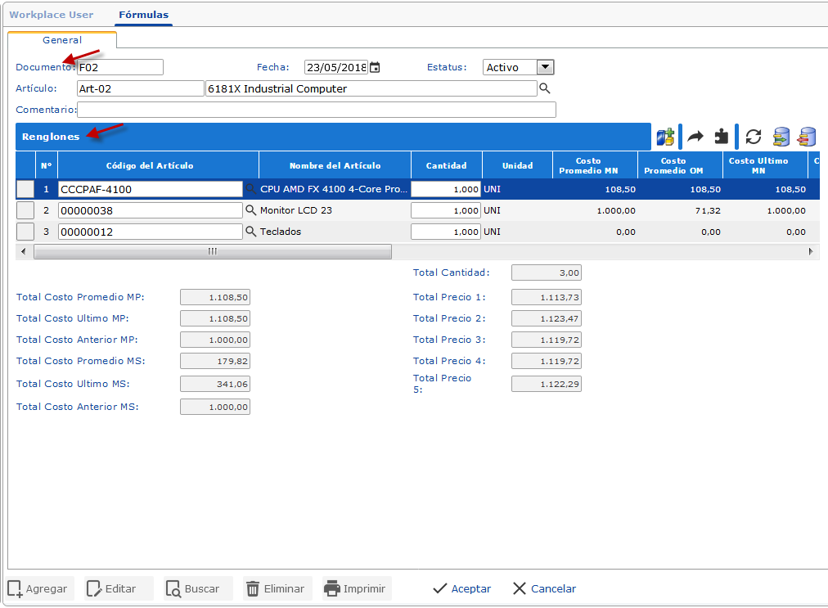This screenshot has width=828, height=608.
Task: Click magnifier next to code 00000038
Action: pos(251,210)
